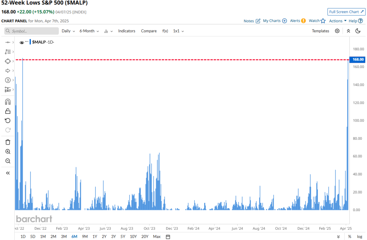Image resolution: width=367 pixels, height=240 pixels.
Task: Select the measurement ruler tool
Action: coord(8,89)
